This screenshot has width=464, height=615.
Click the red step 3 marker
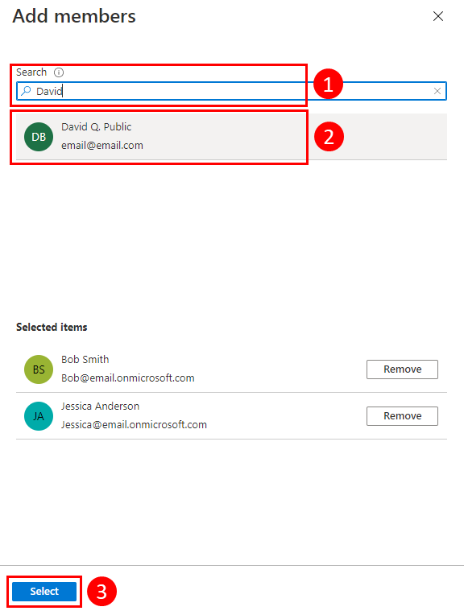tap(101, 591)
